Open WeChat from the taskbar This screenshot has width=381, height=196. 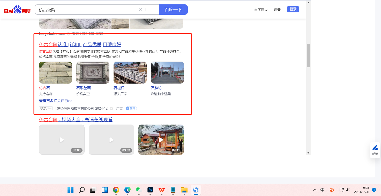tap(139, 190)
